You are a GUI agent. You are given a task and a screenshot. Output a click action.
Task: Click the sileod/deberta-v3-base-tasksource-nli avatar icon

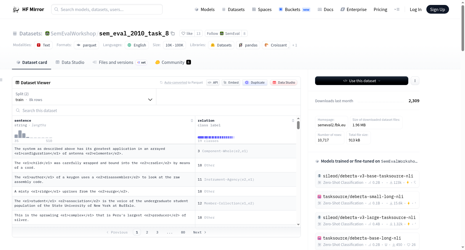(319, 176)
